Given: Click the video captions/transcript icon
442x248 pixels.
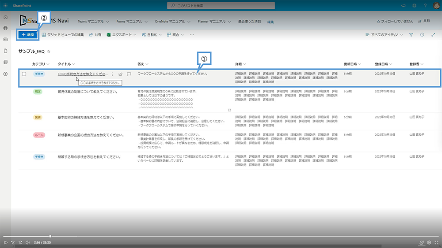Looking at the screenshot, I should click(x=421, y=242).
